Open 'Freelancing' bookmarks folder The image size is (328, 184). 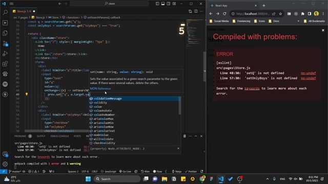coord(241,21)
